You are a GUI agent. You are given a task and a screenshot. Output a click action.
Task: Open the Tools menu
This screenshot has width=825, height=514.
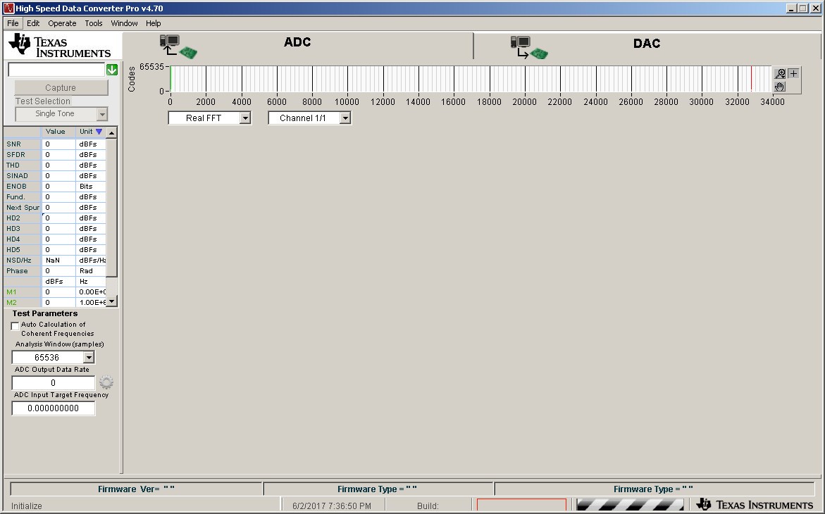click(x=94, y=23)
